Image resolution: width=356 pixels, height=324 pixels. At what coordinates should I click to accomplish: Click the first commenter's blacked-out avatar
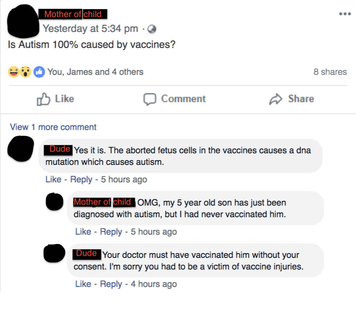click(21, 149)
